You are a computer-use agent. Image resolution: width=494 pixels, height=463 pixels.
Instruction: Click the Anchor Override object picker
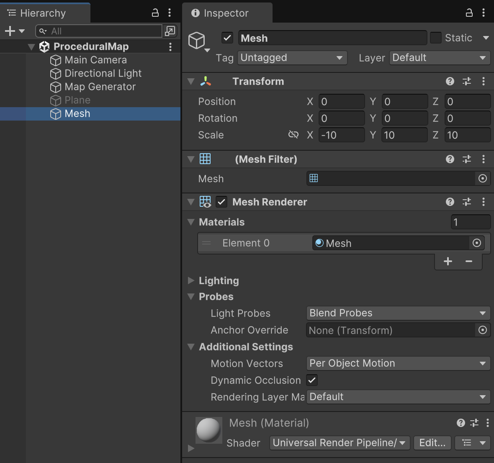[483, 330]
